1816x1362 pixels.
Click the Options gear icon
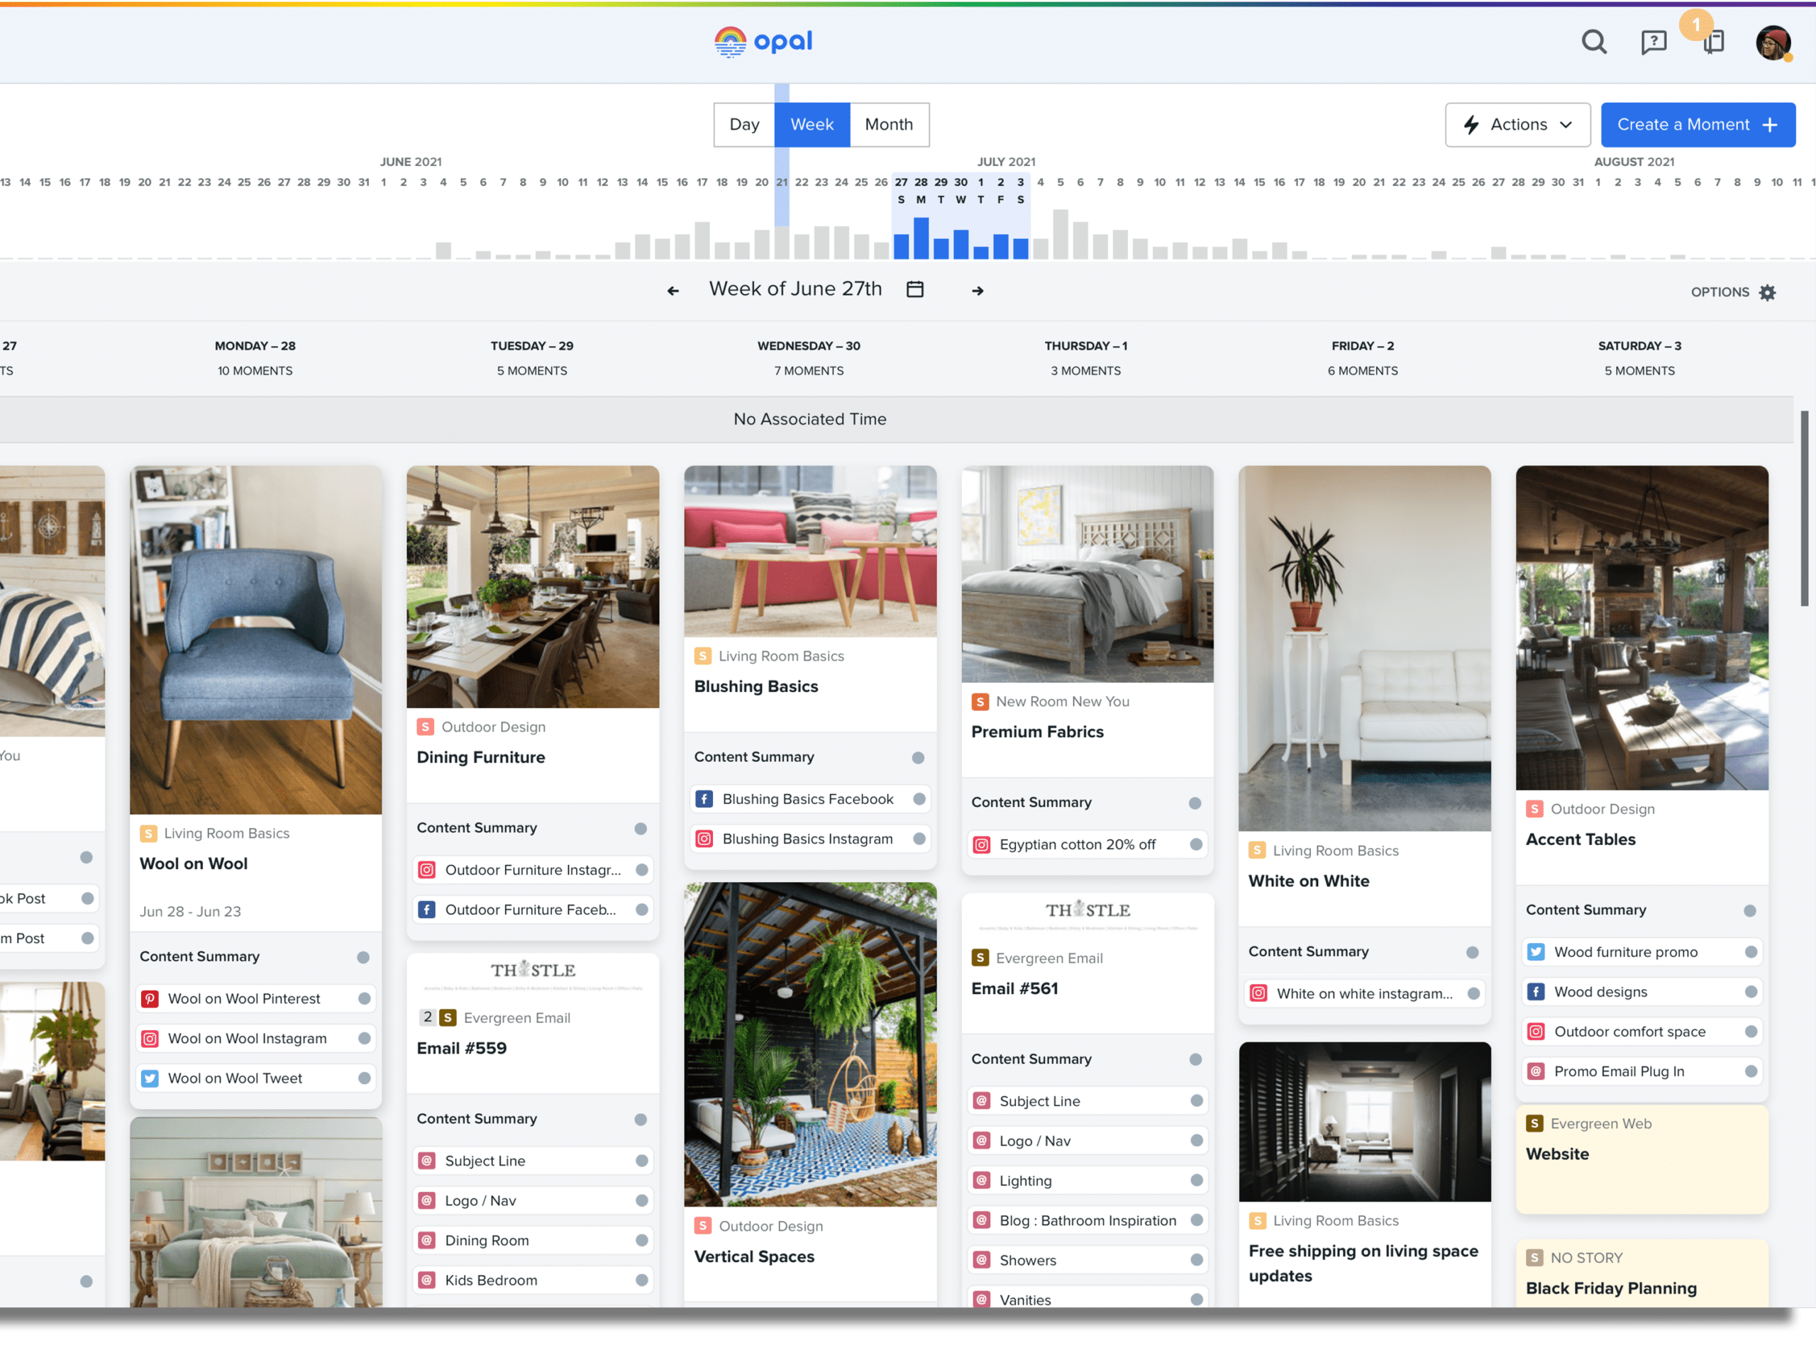(1768, 293)
